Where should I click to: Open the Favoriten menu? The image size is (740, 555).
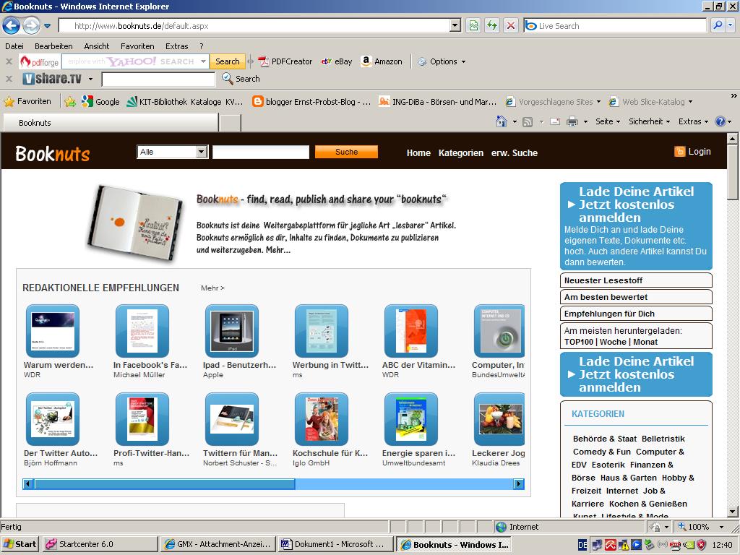click(137, 46)
